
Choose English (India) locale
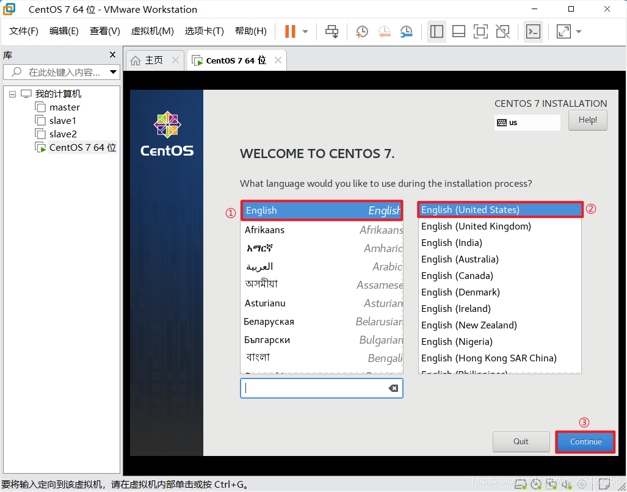[x=500, y=242]
